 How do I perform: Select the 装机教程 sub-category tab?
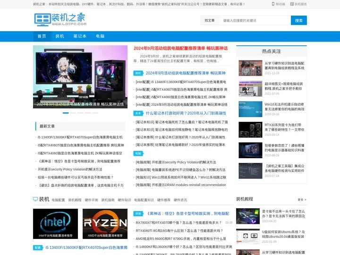[x=75, y=200]
